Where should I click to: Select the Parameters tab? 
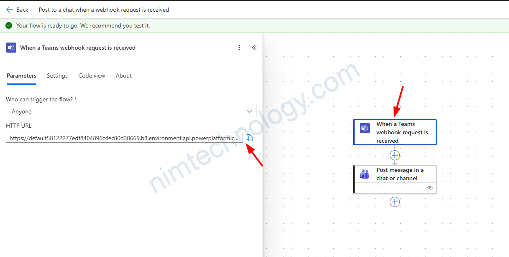(21, 76)
